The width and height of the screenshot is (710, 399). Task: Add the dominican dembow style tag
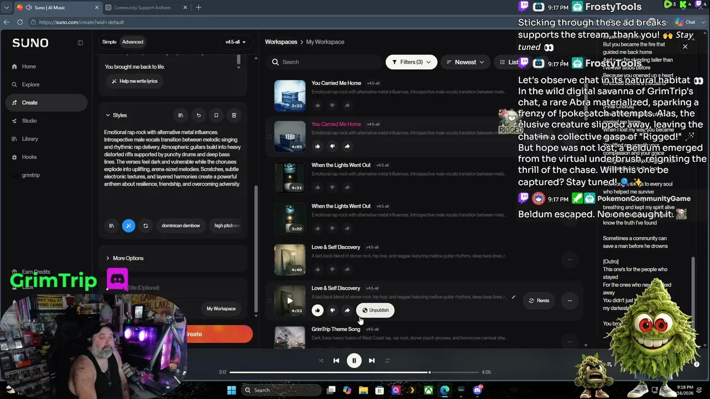(181, 226)
